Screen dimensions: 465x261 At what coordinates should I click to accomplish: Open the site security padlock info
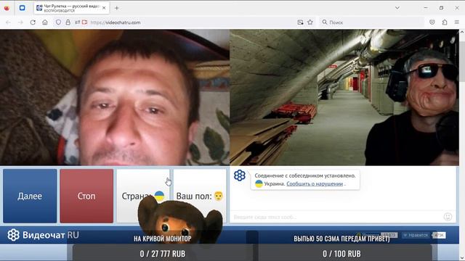tap(68, 22)
